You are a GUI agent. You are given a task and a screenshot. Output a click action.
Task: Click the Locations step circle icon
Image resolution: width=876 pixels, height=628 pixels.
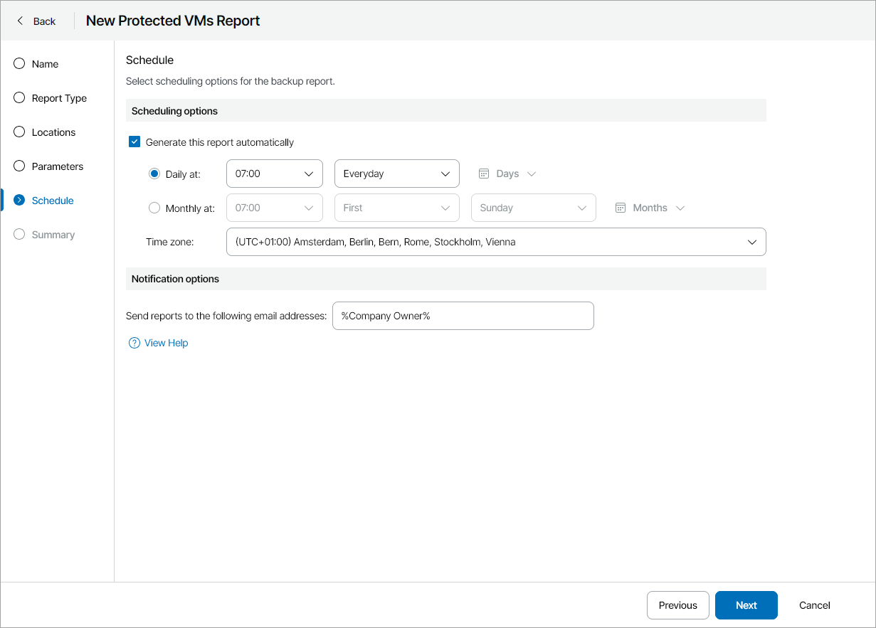click(19, 132)
